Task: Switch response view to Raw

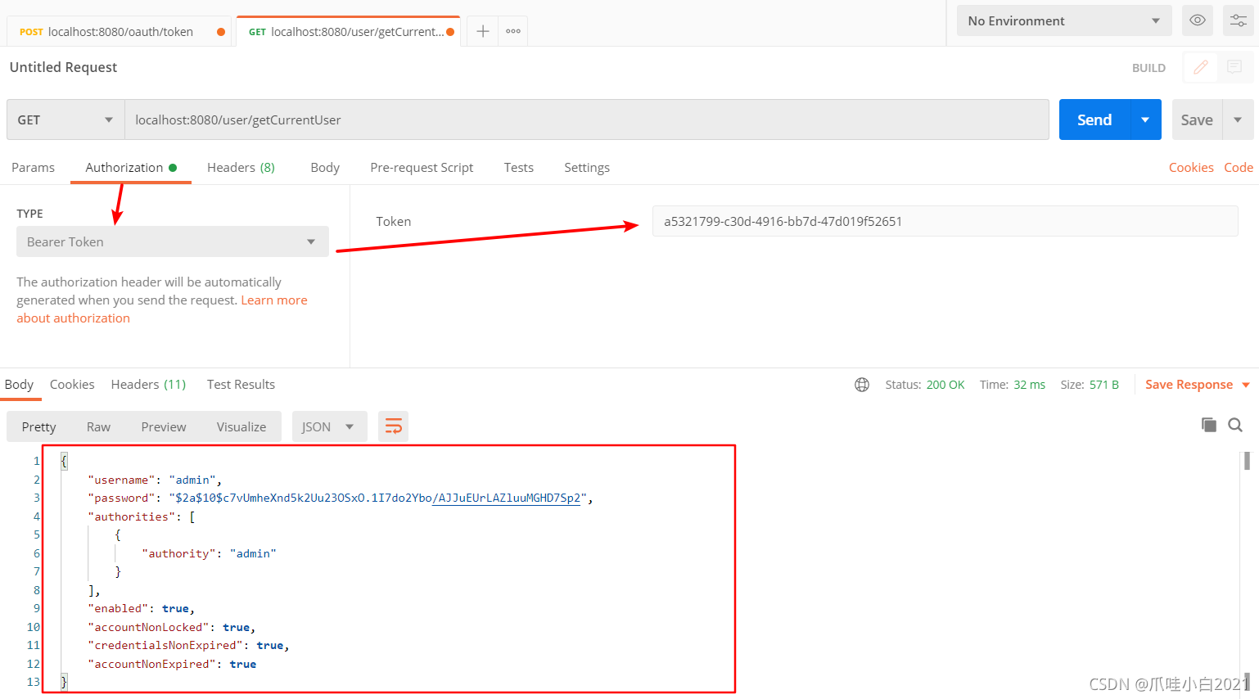Action: pyautogui.click(x=98, y=426)
